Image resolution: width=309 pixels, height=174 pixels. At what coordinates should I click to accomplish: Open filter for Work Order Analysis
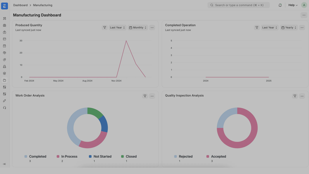pos(145,96)
